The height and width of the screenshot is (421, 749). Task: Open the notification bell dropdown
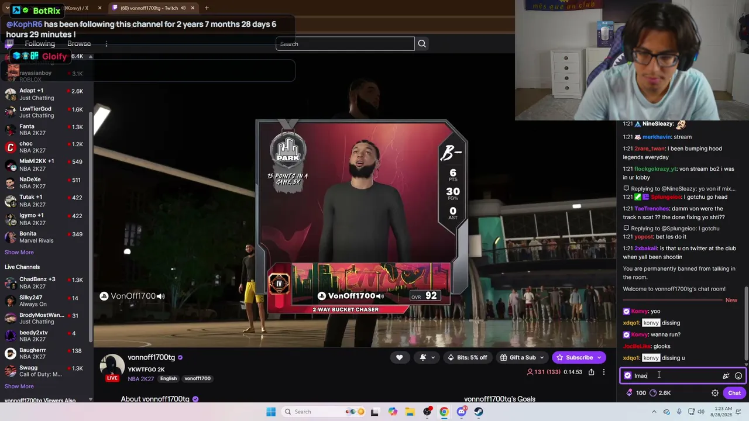pos(425,357)
